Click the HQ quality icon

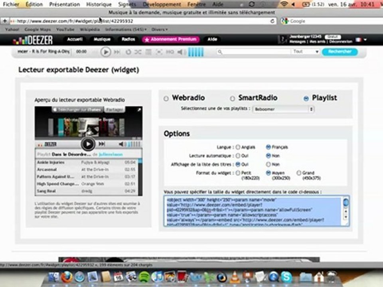(x=170, y=52)
